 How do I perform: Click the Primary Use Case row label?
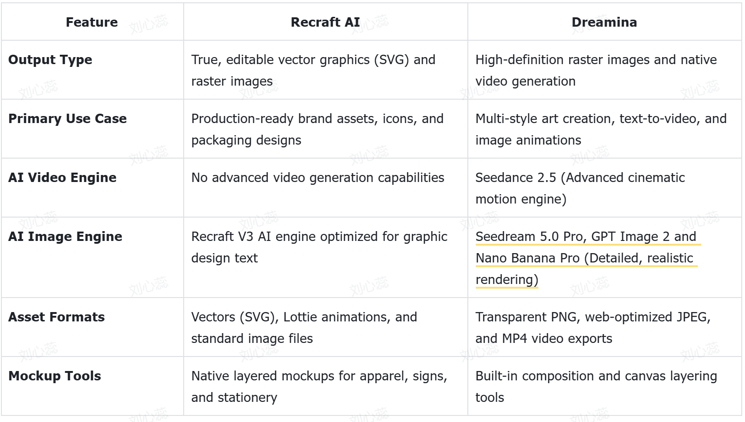[x=68, y=119]
